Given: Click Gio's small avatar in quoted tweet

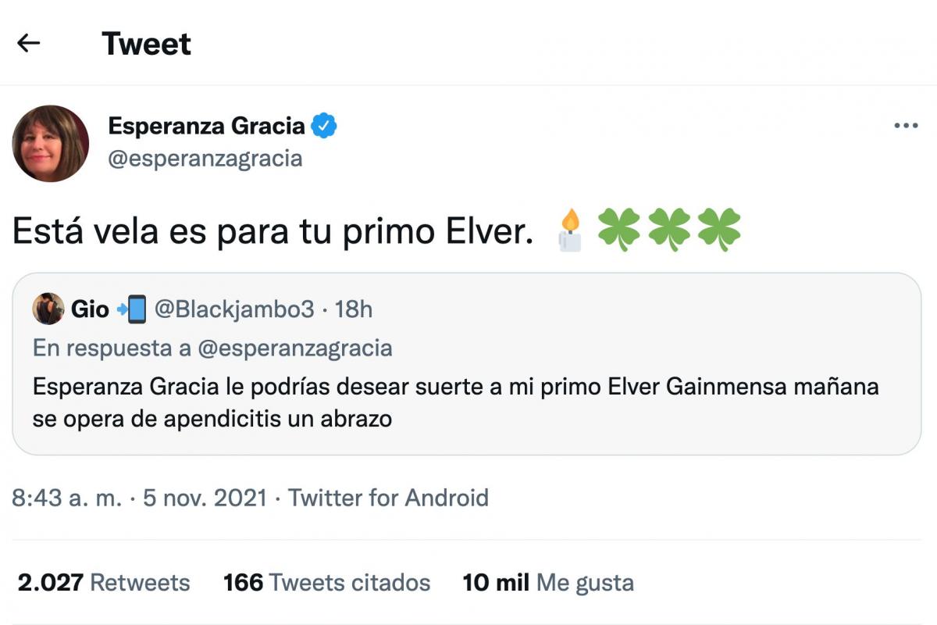Looking at the screenshot, I should point(48,309).
